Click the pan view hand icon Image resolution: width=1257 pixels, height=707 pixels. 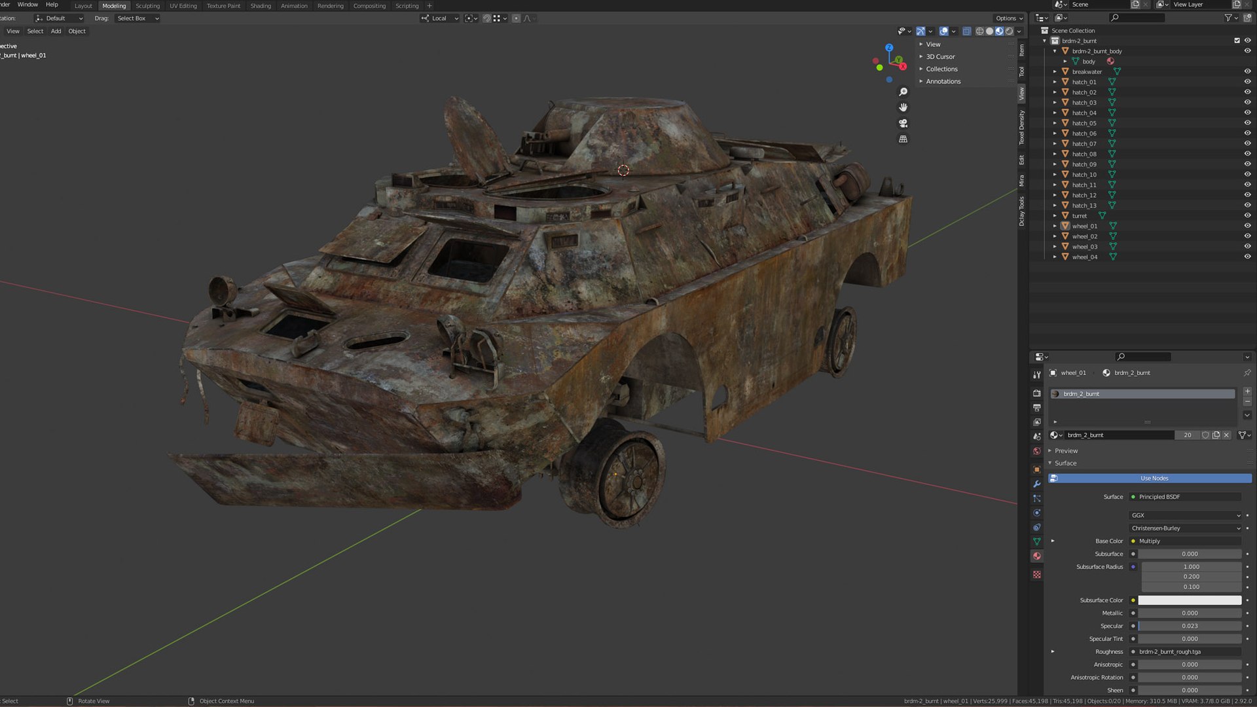[x=903, y=107]
